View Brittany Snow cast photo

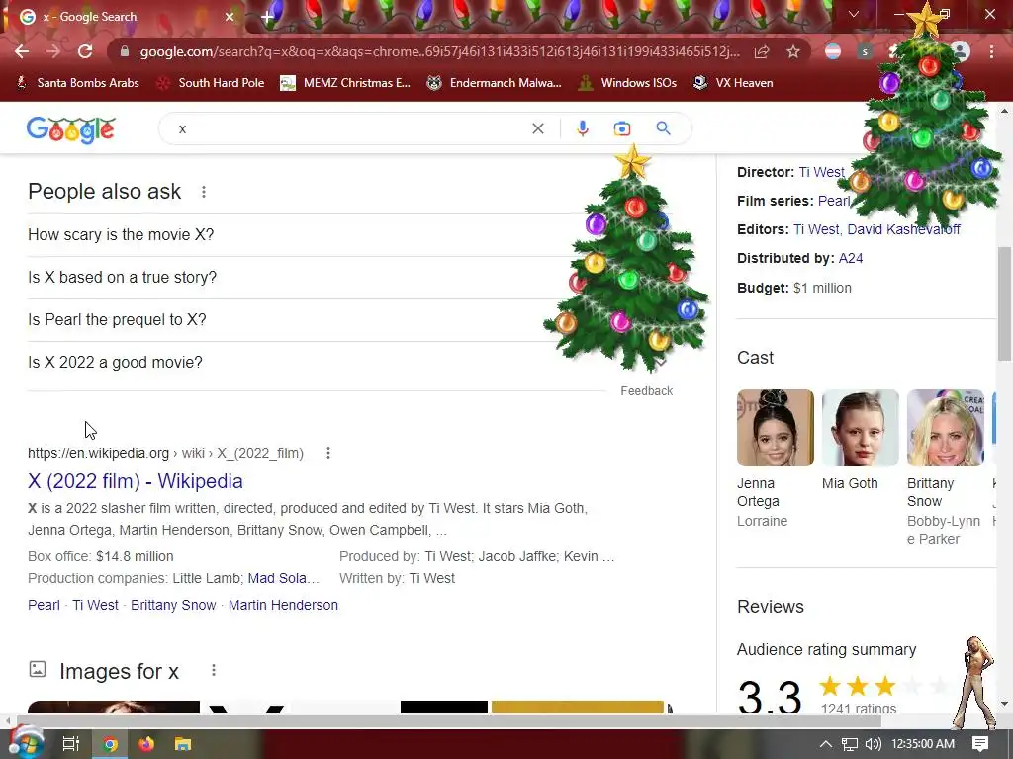point(945,428)
